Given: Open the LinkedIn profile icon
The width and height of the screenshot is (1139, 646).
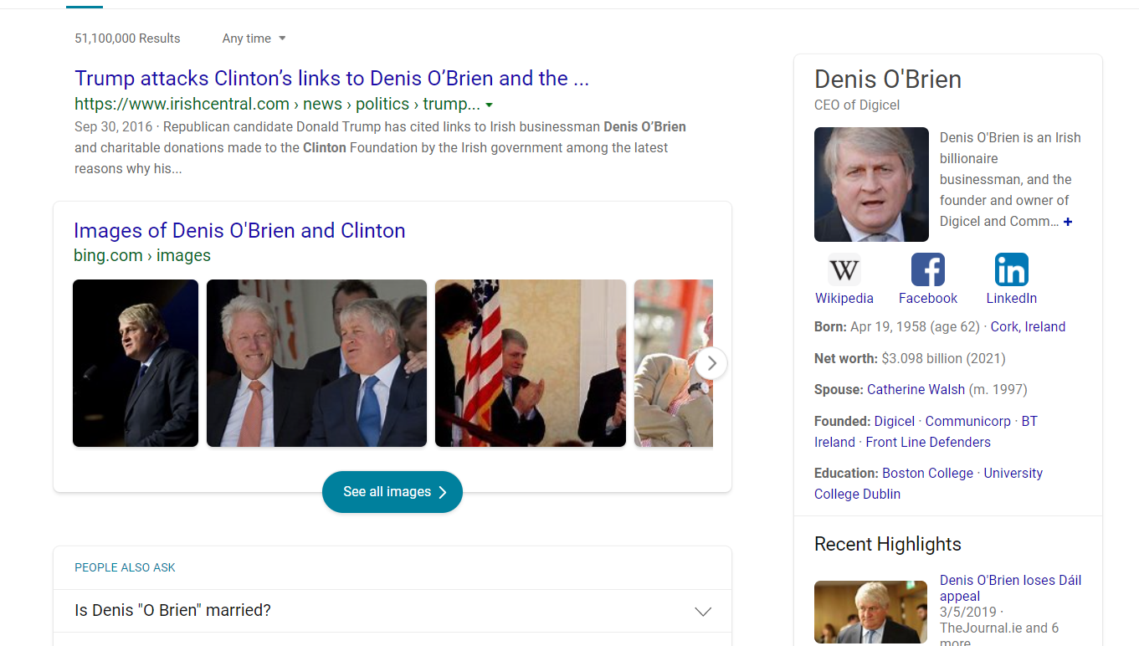Looking at the screenshot, I should [x=1011, y=271].
